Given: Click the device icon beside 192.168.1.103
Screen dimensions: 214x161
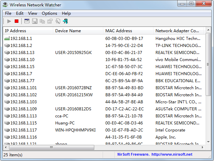Looking at the screenshot, I should pos(7,102).
